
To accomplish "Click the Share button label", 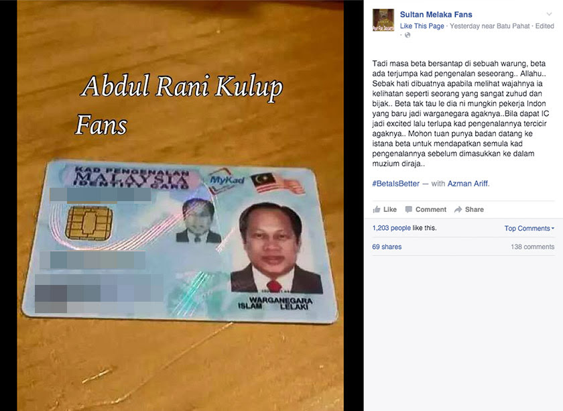I will point(475,209).
